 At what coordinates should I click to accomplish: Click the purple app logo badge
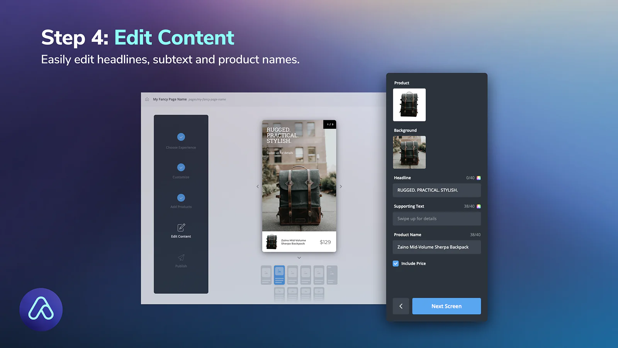[x=41, y=309]
